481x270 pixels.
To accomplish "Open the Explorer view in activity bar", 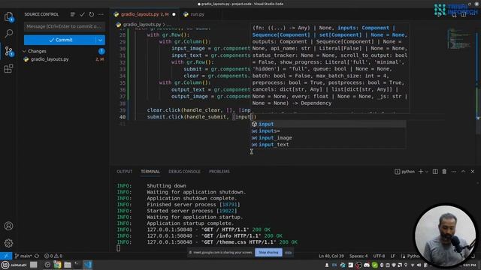I will [8, 16].
